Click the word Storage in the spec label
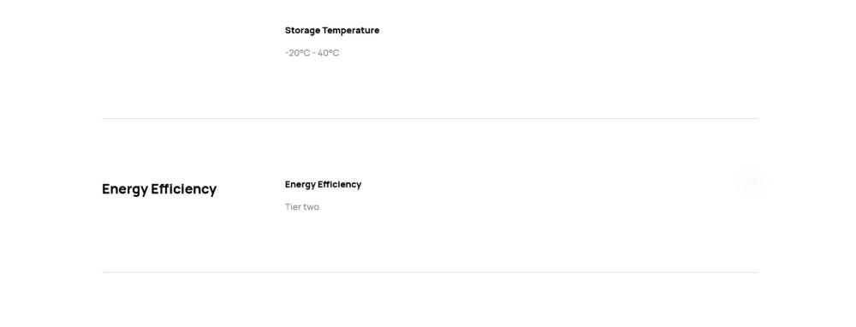Screen dimensions: 856x327 (302, 31)
